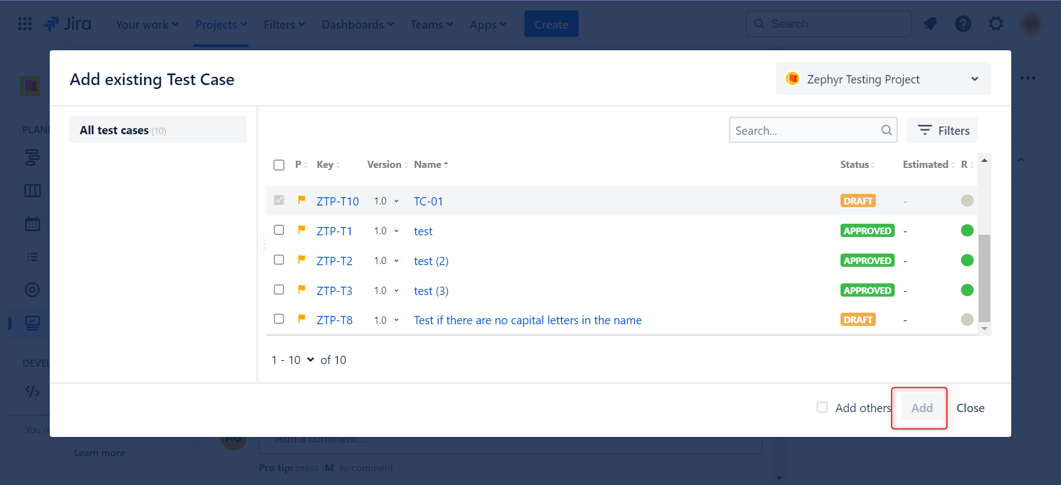This screenshot has height=485, width=1061.
Task: Open the app switcher grid icon
Action: pyautogui.click(x=25, y=24)
